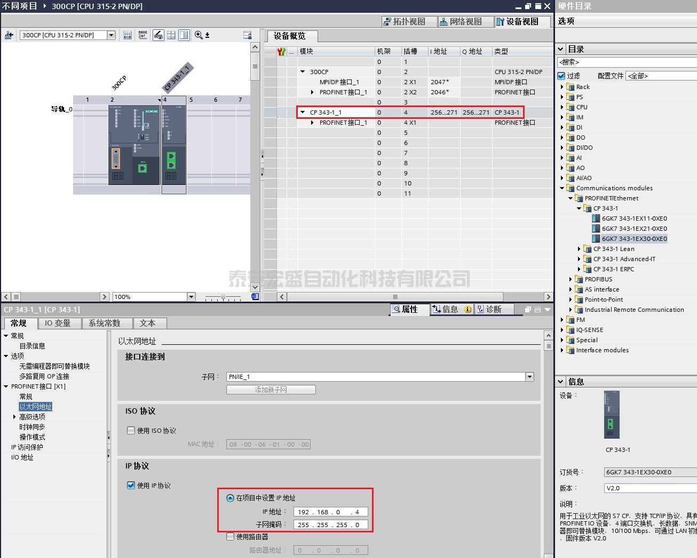The width and height of the screenshot is (697, 558).
Task: Click the zoom magnifier icon in device toolbar
Action: (x=199, y=35)
